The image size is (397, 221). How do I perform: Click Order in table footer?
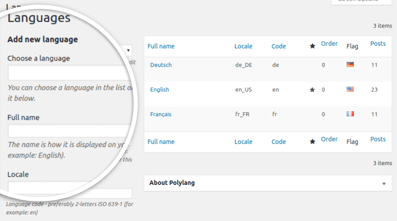[x=329, y=139]
